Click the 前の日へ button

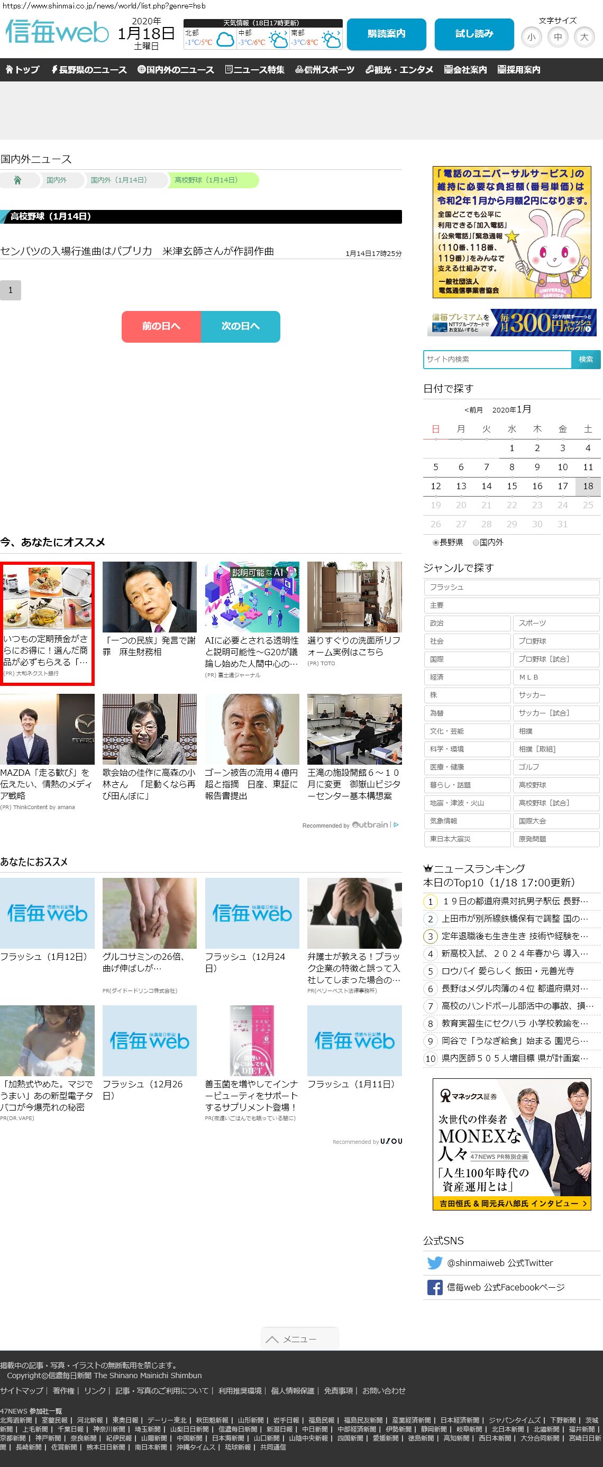click(x=161, y=326)
